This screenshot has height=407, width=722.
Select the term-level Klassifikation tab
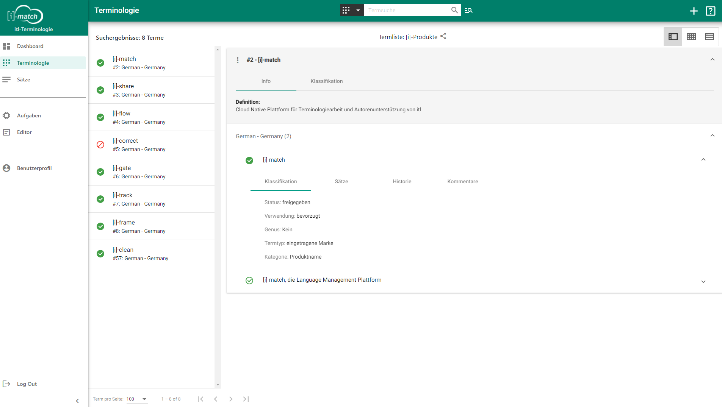tap(281, 181)
